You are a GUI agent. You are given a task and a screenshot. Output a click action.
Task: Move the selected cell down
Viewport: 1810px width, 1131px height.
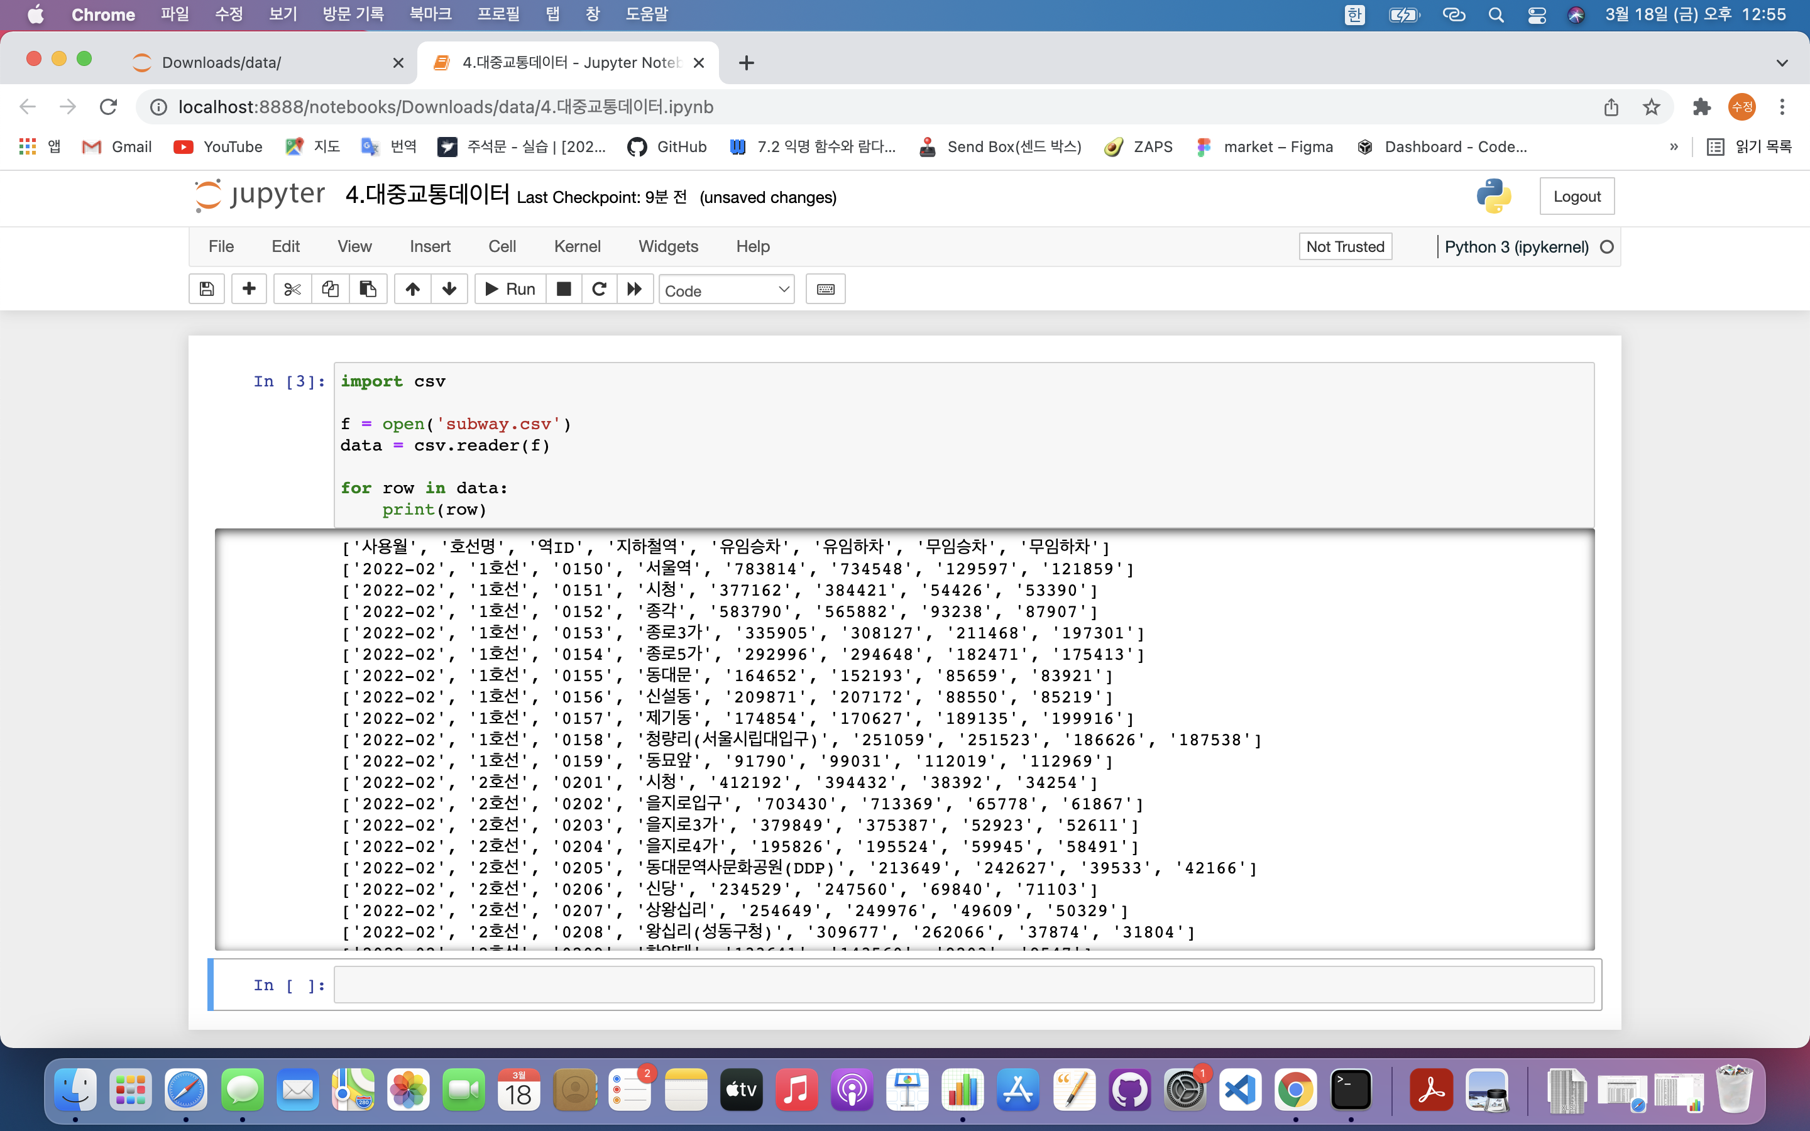[x=449, y=289]
